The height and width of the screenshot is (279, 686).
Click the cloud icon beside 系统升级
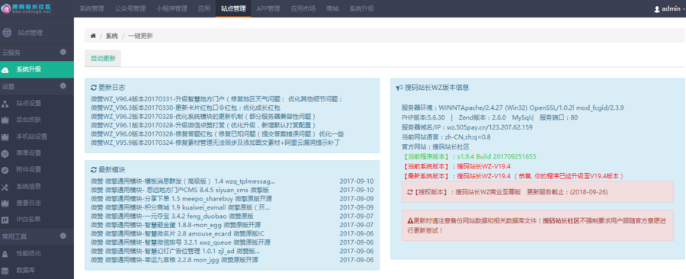[x=5, y=69]
